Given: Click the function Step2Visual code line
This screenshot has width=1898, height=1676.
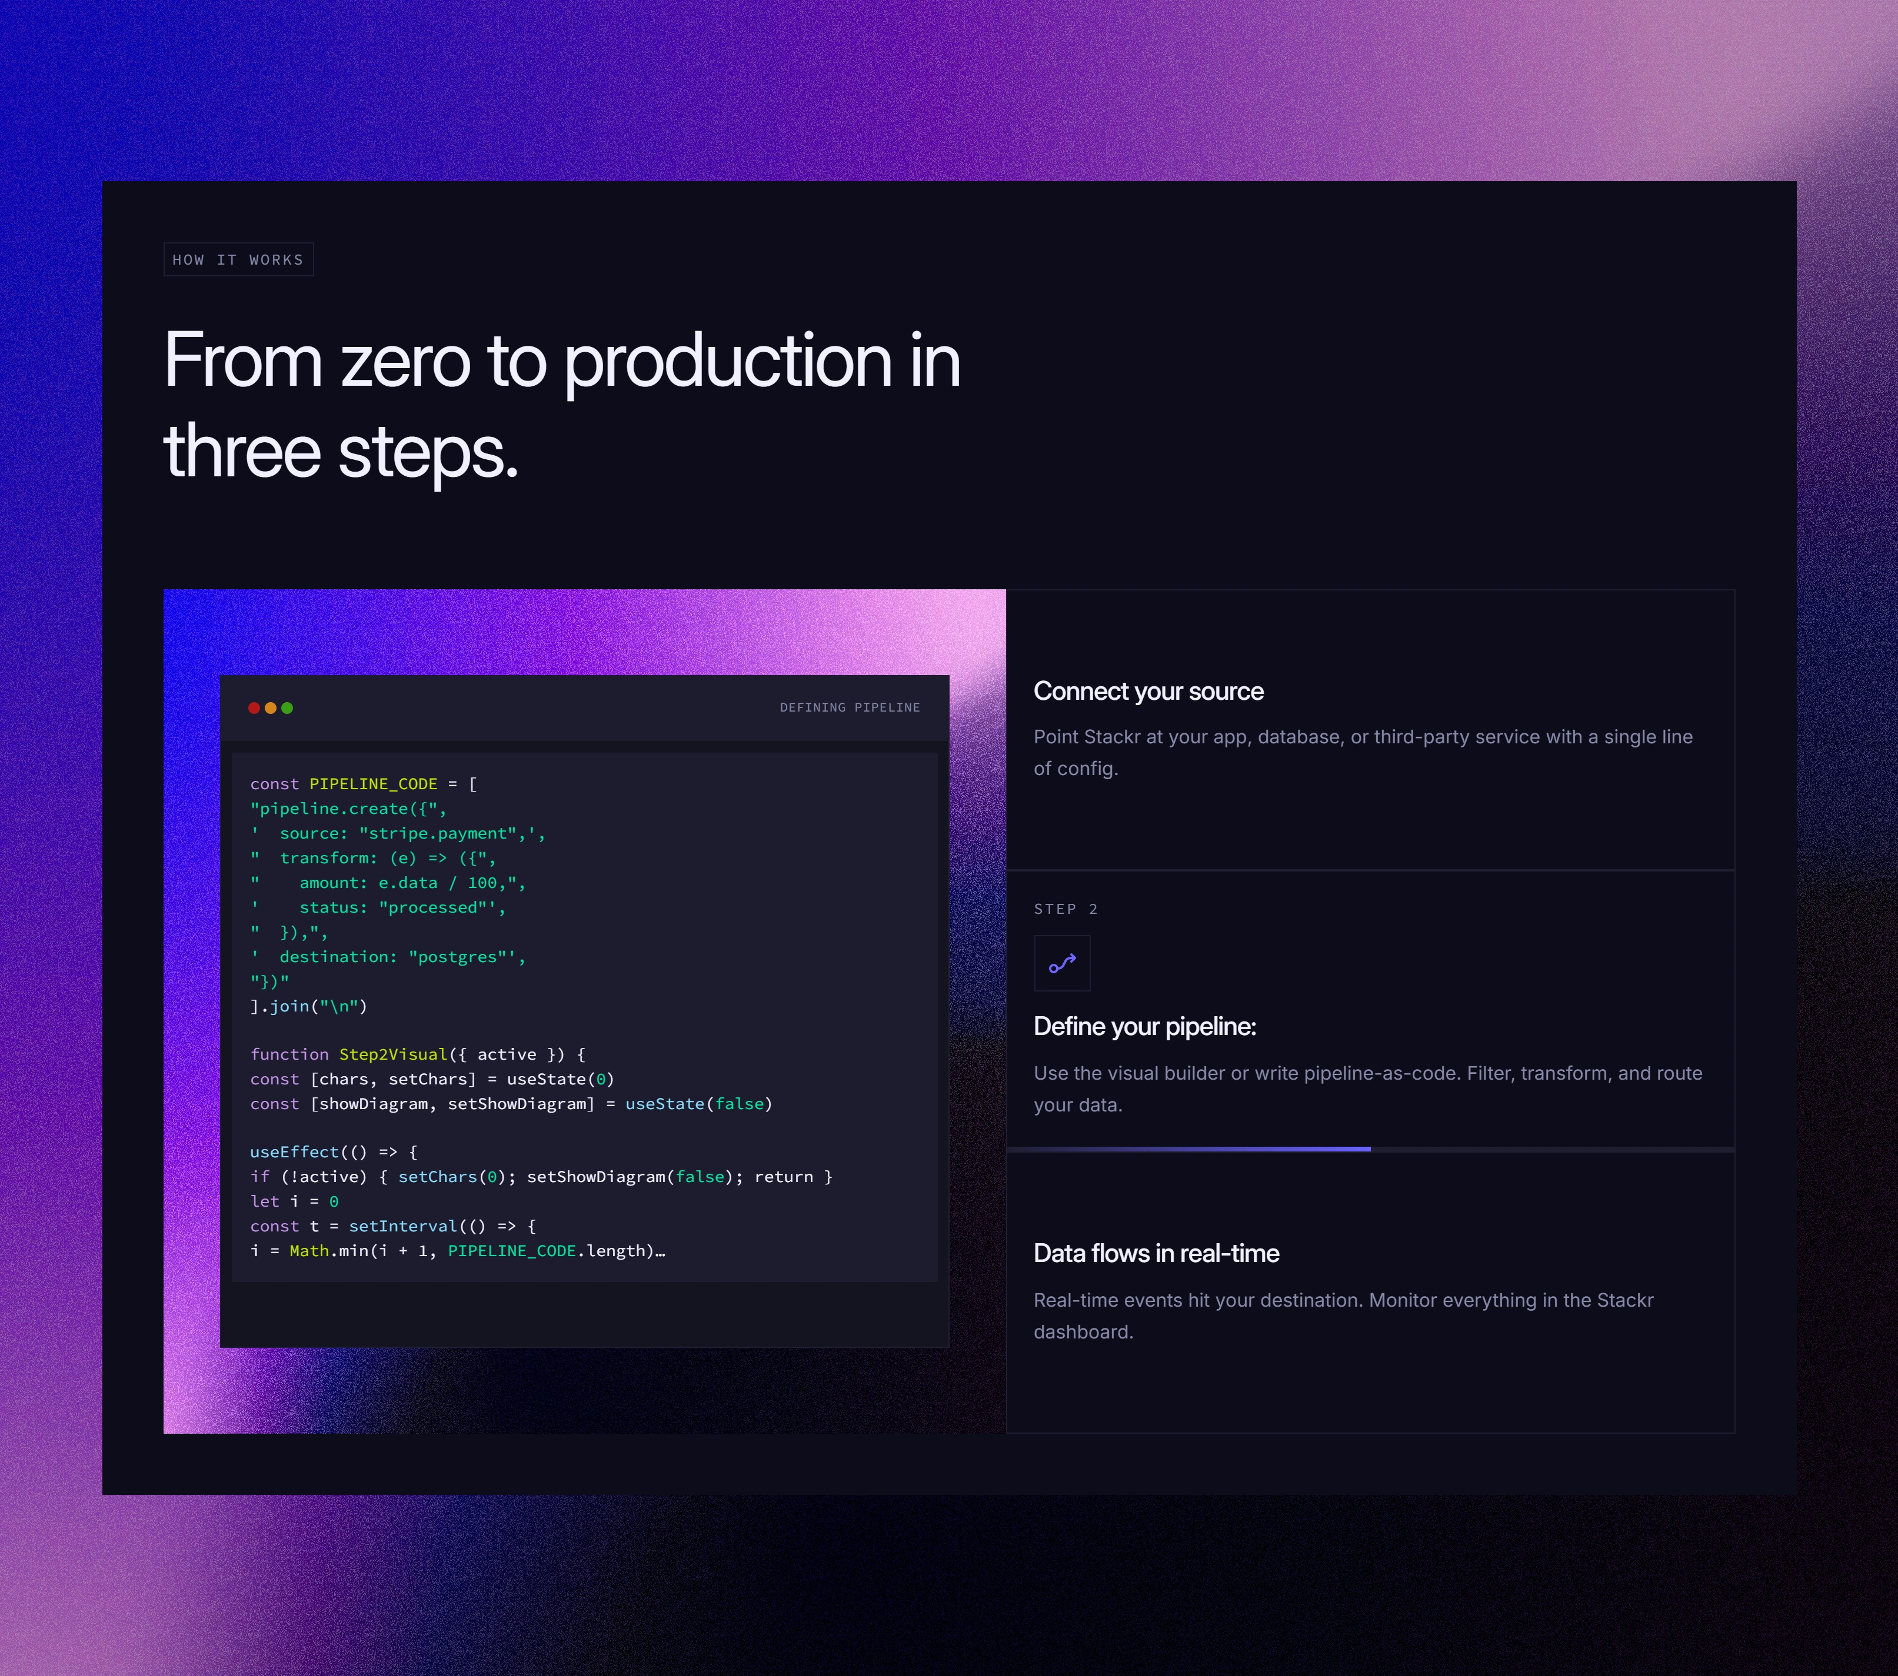Looking at the screenshot, I should [x=417, y=1054].
